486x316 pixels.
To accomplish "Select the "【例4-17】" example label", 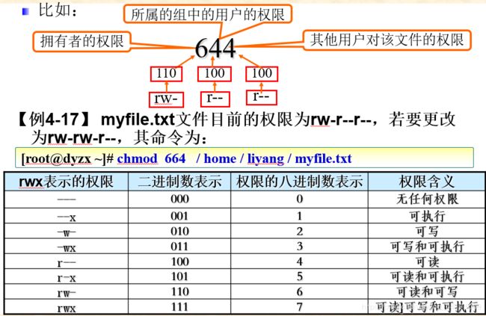I will pyautogui.click(x=54, y=120).
